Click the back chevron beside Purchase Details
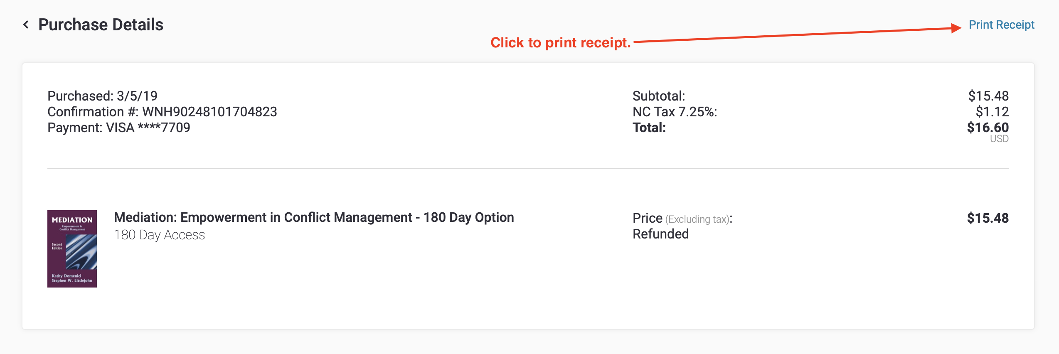This screenshot has height=354, width=1059. 26,25
